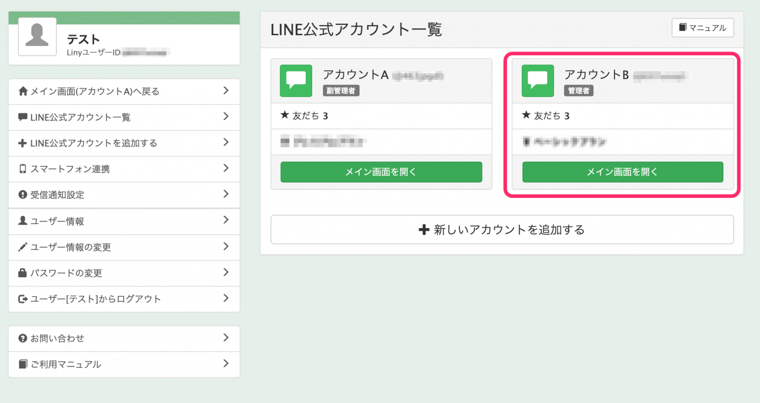This screenshot has height=403, width=760.
Task: Click the speech bubble icon beside LINE公式アカウント一覧 in sidebar
Action: click(23, 117)
